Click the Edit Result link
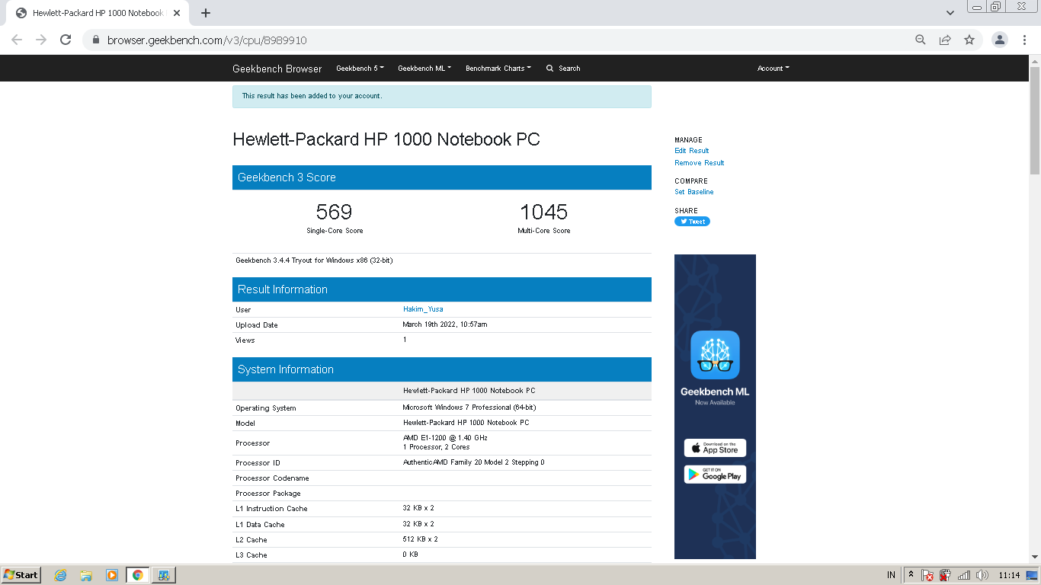1041x585 pixels. [x=692, y=151]
